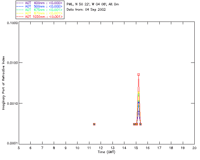Click the x-axis tick label 6
Image resolution: width=200 pixels, height=160 pixels.
pyautogui.click(x=31, y=148)
